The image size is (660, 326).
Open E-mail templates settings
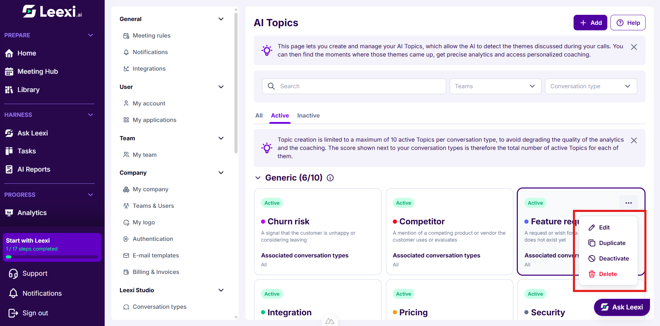click(x=156, y=255)
